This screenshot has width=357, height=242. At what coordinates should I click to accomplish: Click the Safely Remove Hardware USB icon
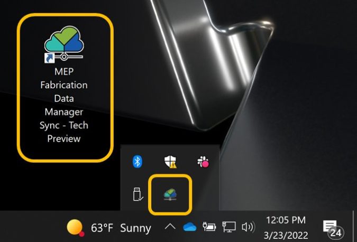click(138, 194)
